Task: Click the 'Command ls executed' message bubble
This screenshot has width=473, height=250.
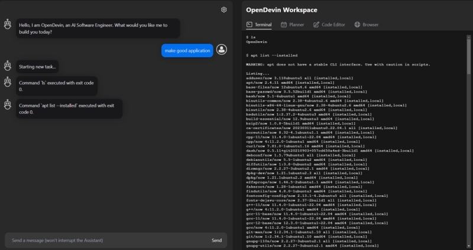Action: [x=57, y=86]
